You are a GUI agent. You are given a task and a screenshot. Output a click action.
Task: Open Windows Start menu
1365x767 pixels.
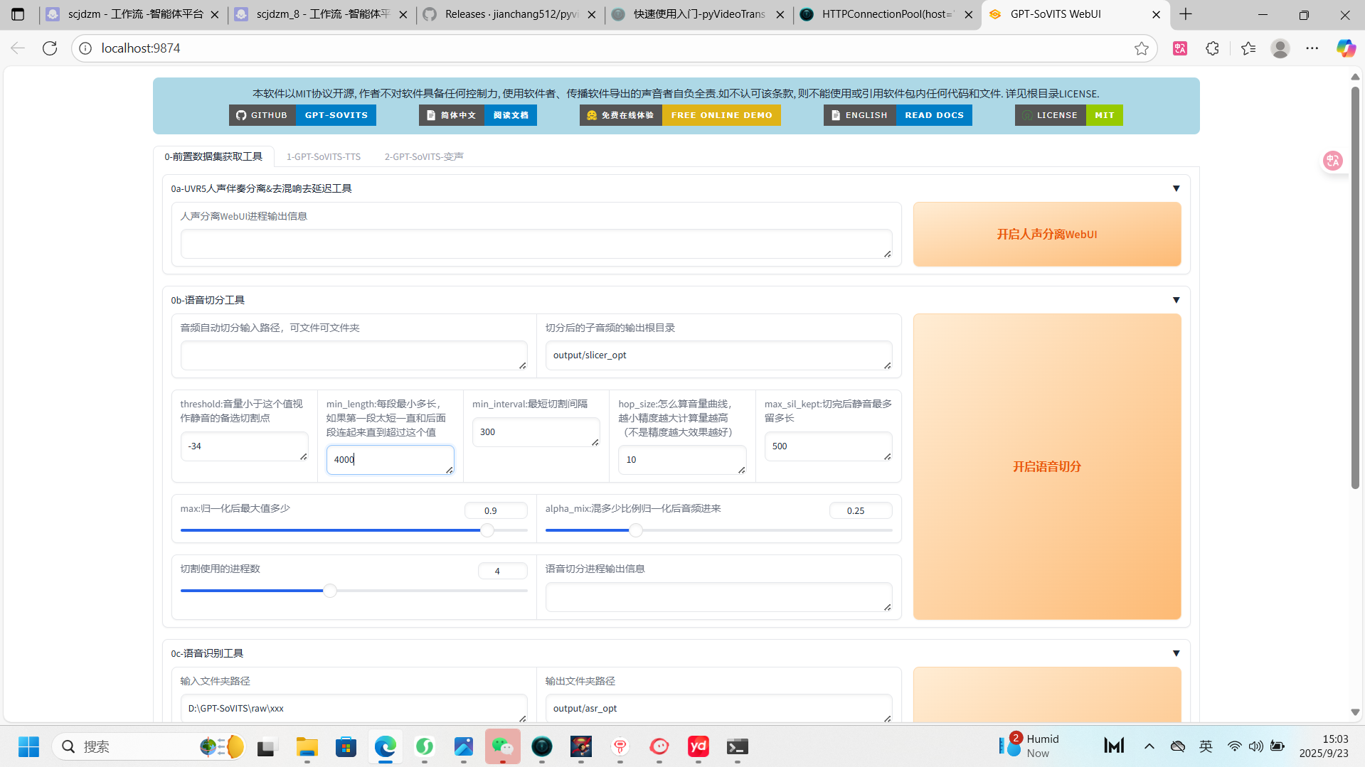click(x=28, y=746)
